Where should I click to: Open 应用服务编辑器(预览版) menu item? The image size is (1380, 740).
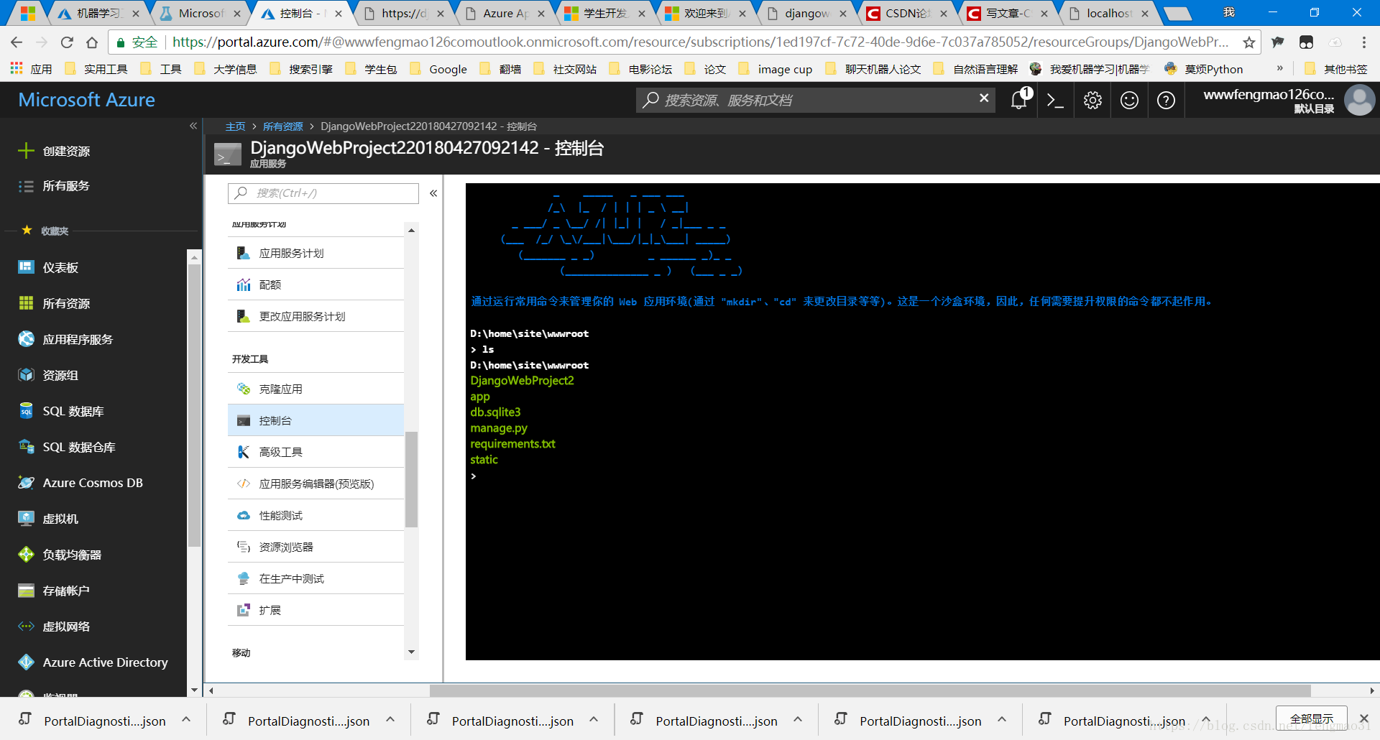(316, 484)
